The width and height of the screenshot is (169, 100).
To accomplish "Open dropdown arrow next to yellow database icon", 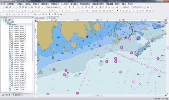I will coord(71,7).
